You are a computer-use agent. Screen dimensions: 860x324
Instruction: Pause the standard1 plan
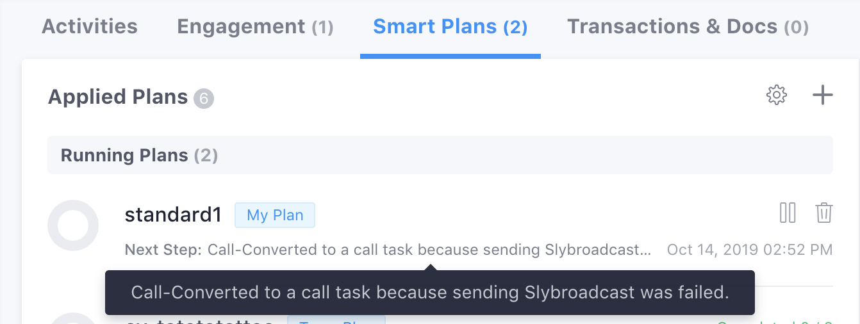788,213
